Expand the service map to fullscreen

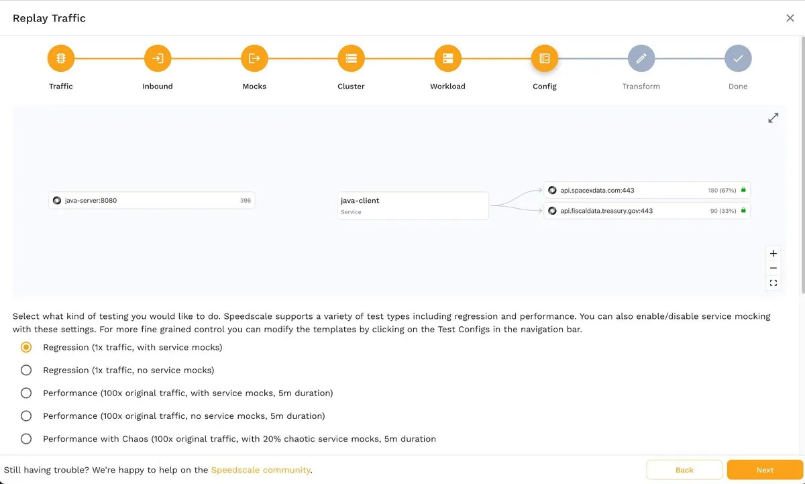tap(773, 118)
